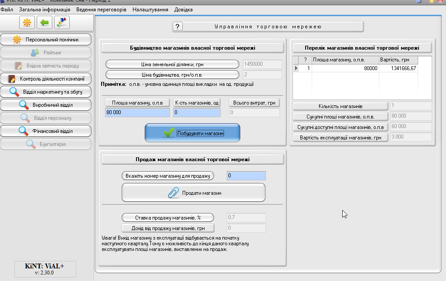
Task: Click the ? column header in table
Action: pos(305,60)
